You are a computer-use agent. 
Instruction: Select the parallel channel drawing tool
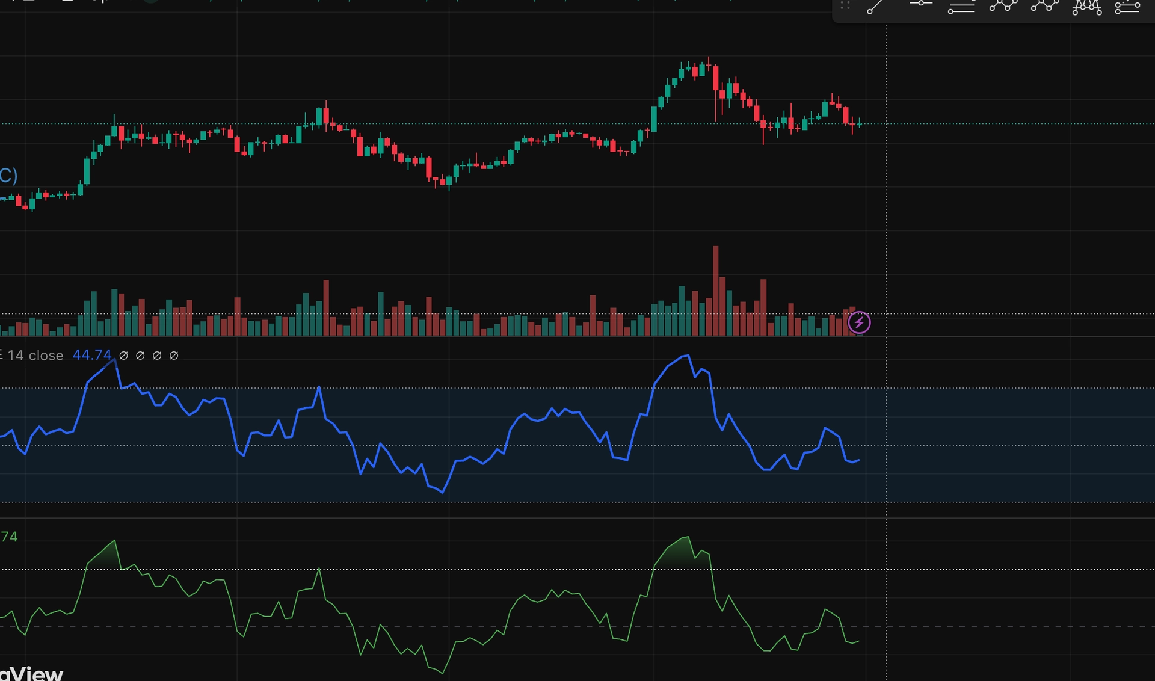pos(961,8)
